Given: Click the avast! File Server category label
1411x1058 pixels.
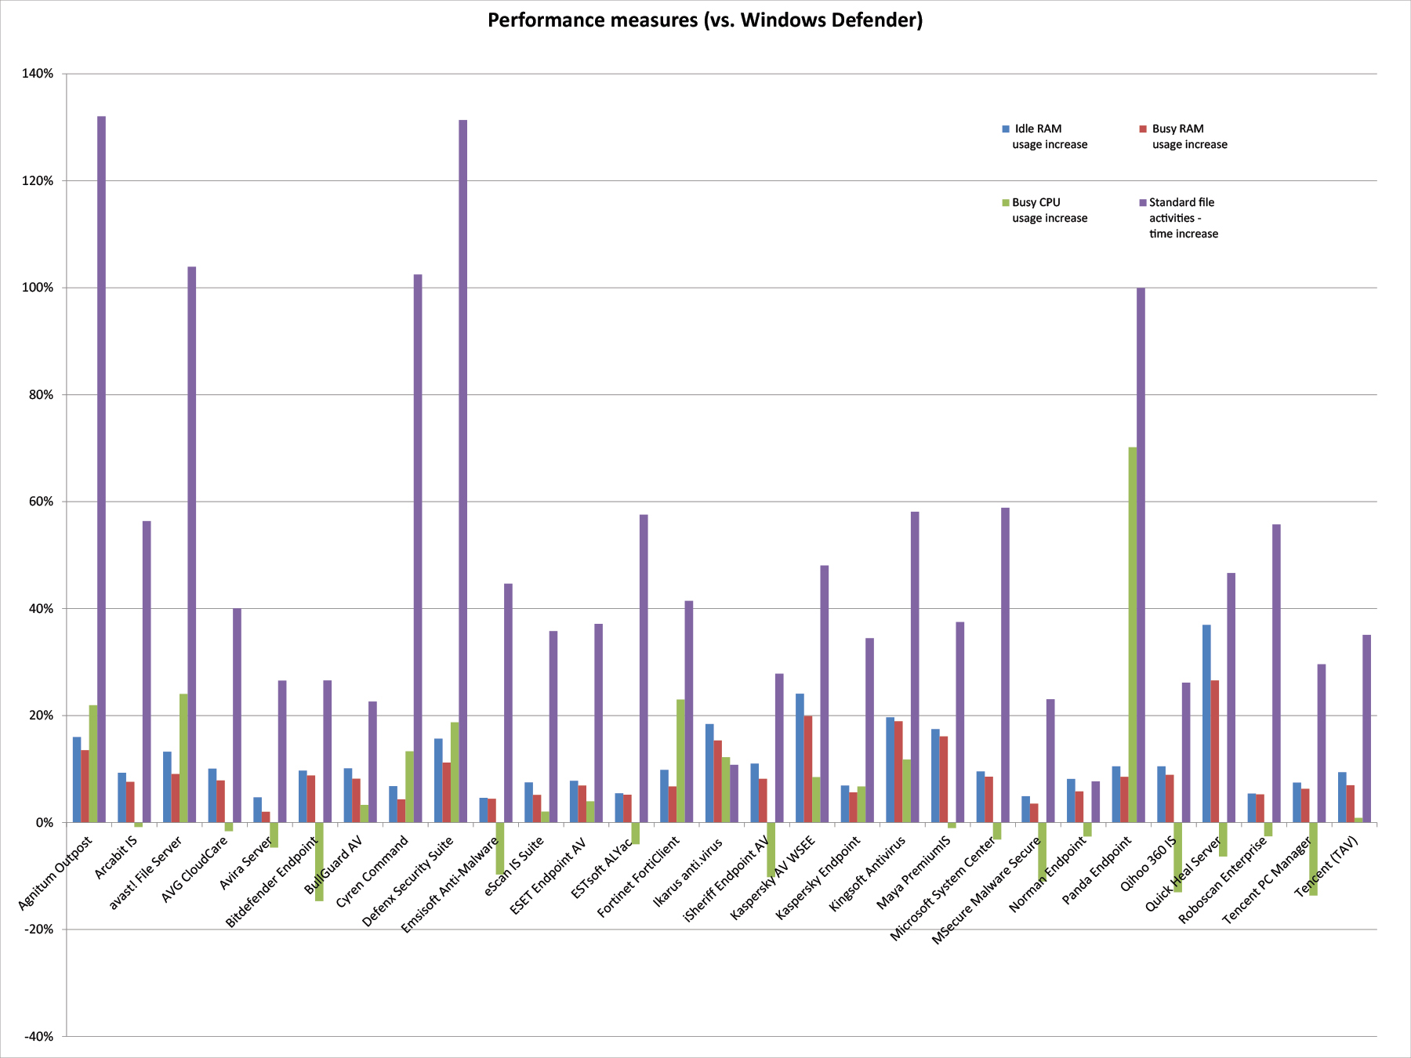Looking at the screenshot, I should [145, 872].
